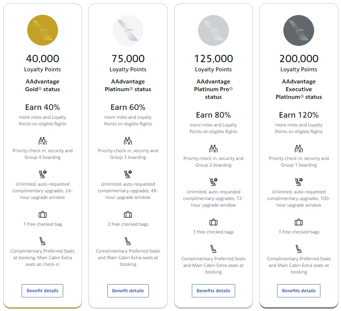Image resolution: width=341 pixels, height=311 pixels.
Task: Click the preferred seat icon in Platinum card
Action: 128,241
